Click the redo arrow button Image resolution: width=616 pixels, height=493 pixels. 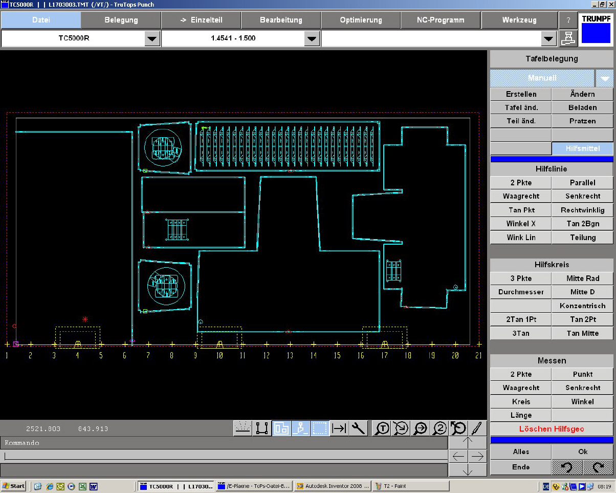598,467
